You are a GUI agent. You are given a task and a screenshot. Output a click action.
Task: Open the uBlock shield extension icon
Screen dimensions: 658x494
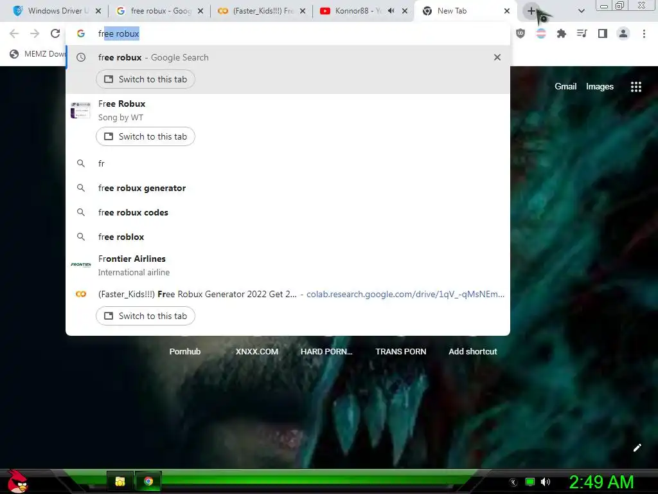click(x=520, y=33)
